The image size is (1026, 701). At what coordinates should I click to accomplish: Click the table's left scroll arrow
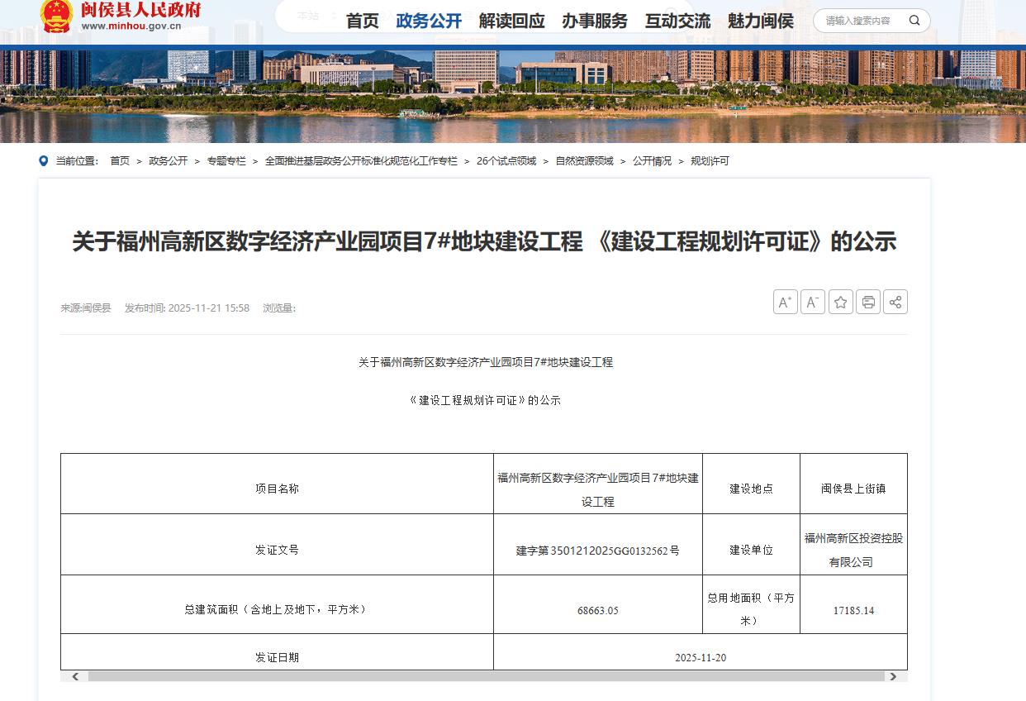(x=75, y=676)
